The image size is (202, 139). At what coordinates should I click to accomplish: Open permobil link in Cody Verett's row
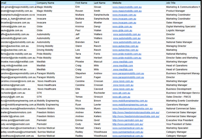point(128,124)
